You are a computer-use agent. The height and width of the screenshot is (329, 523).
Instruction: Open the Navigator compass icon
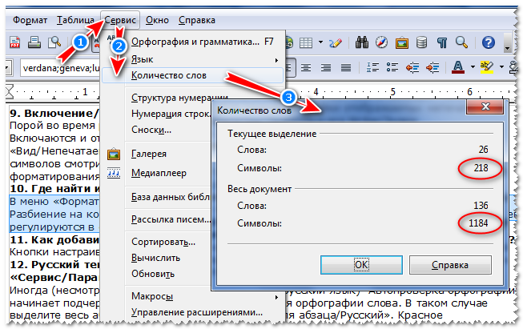(381, 42)
